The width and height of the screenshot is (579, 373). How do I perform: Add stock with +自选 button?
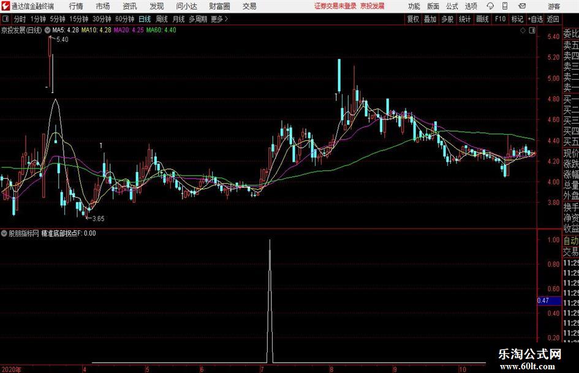(535, 19)
